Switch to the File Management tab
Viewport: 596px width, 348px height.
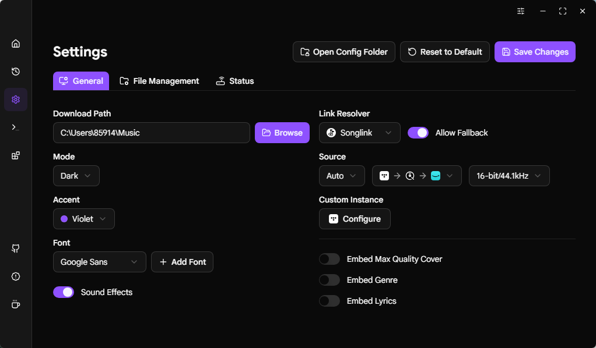pyautogui.click(x=159, y=81)
